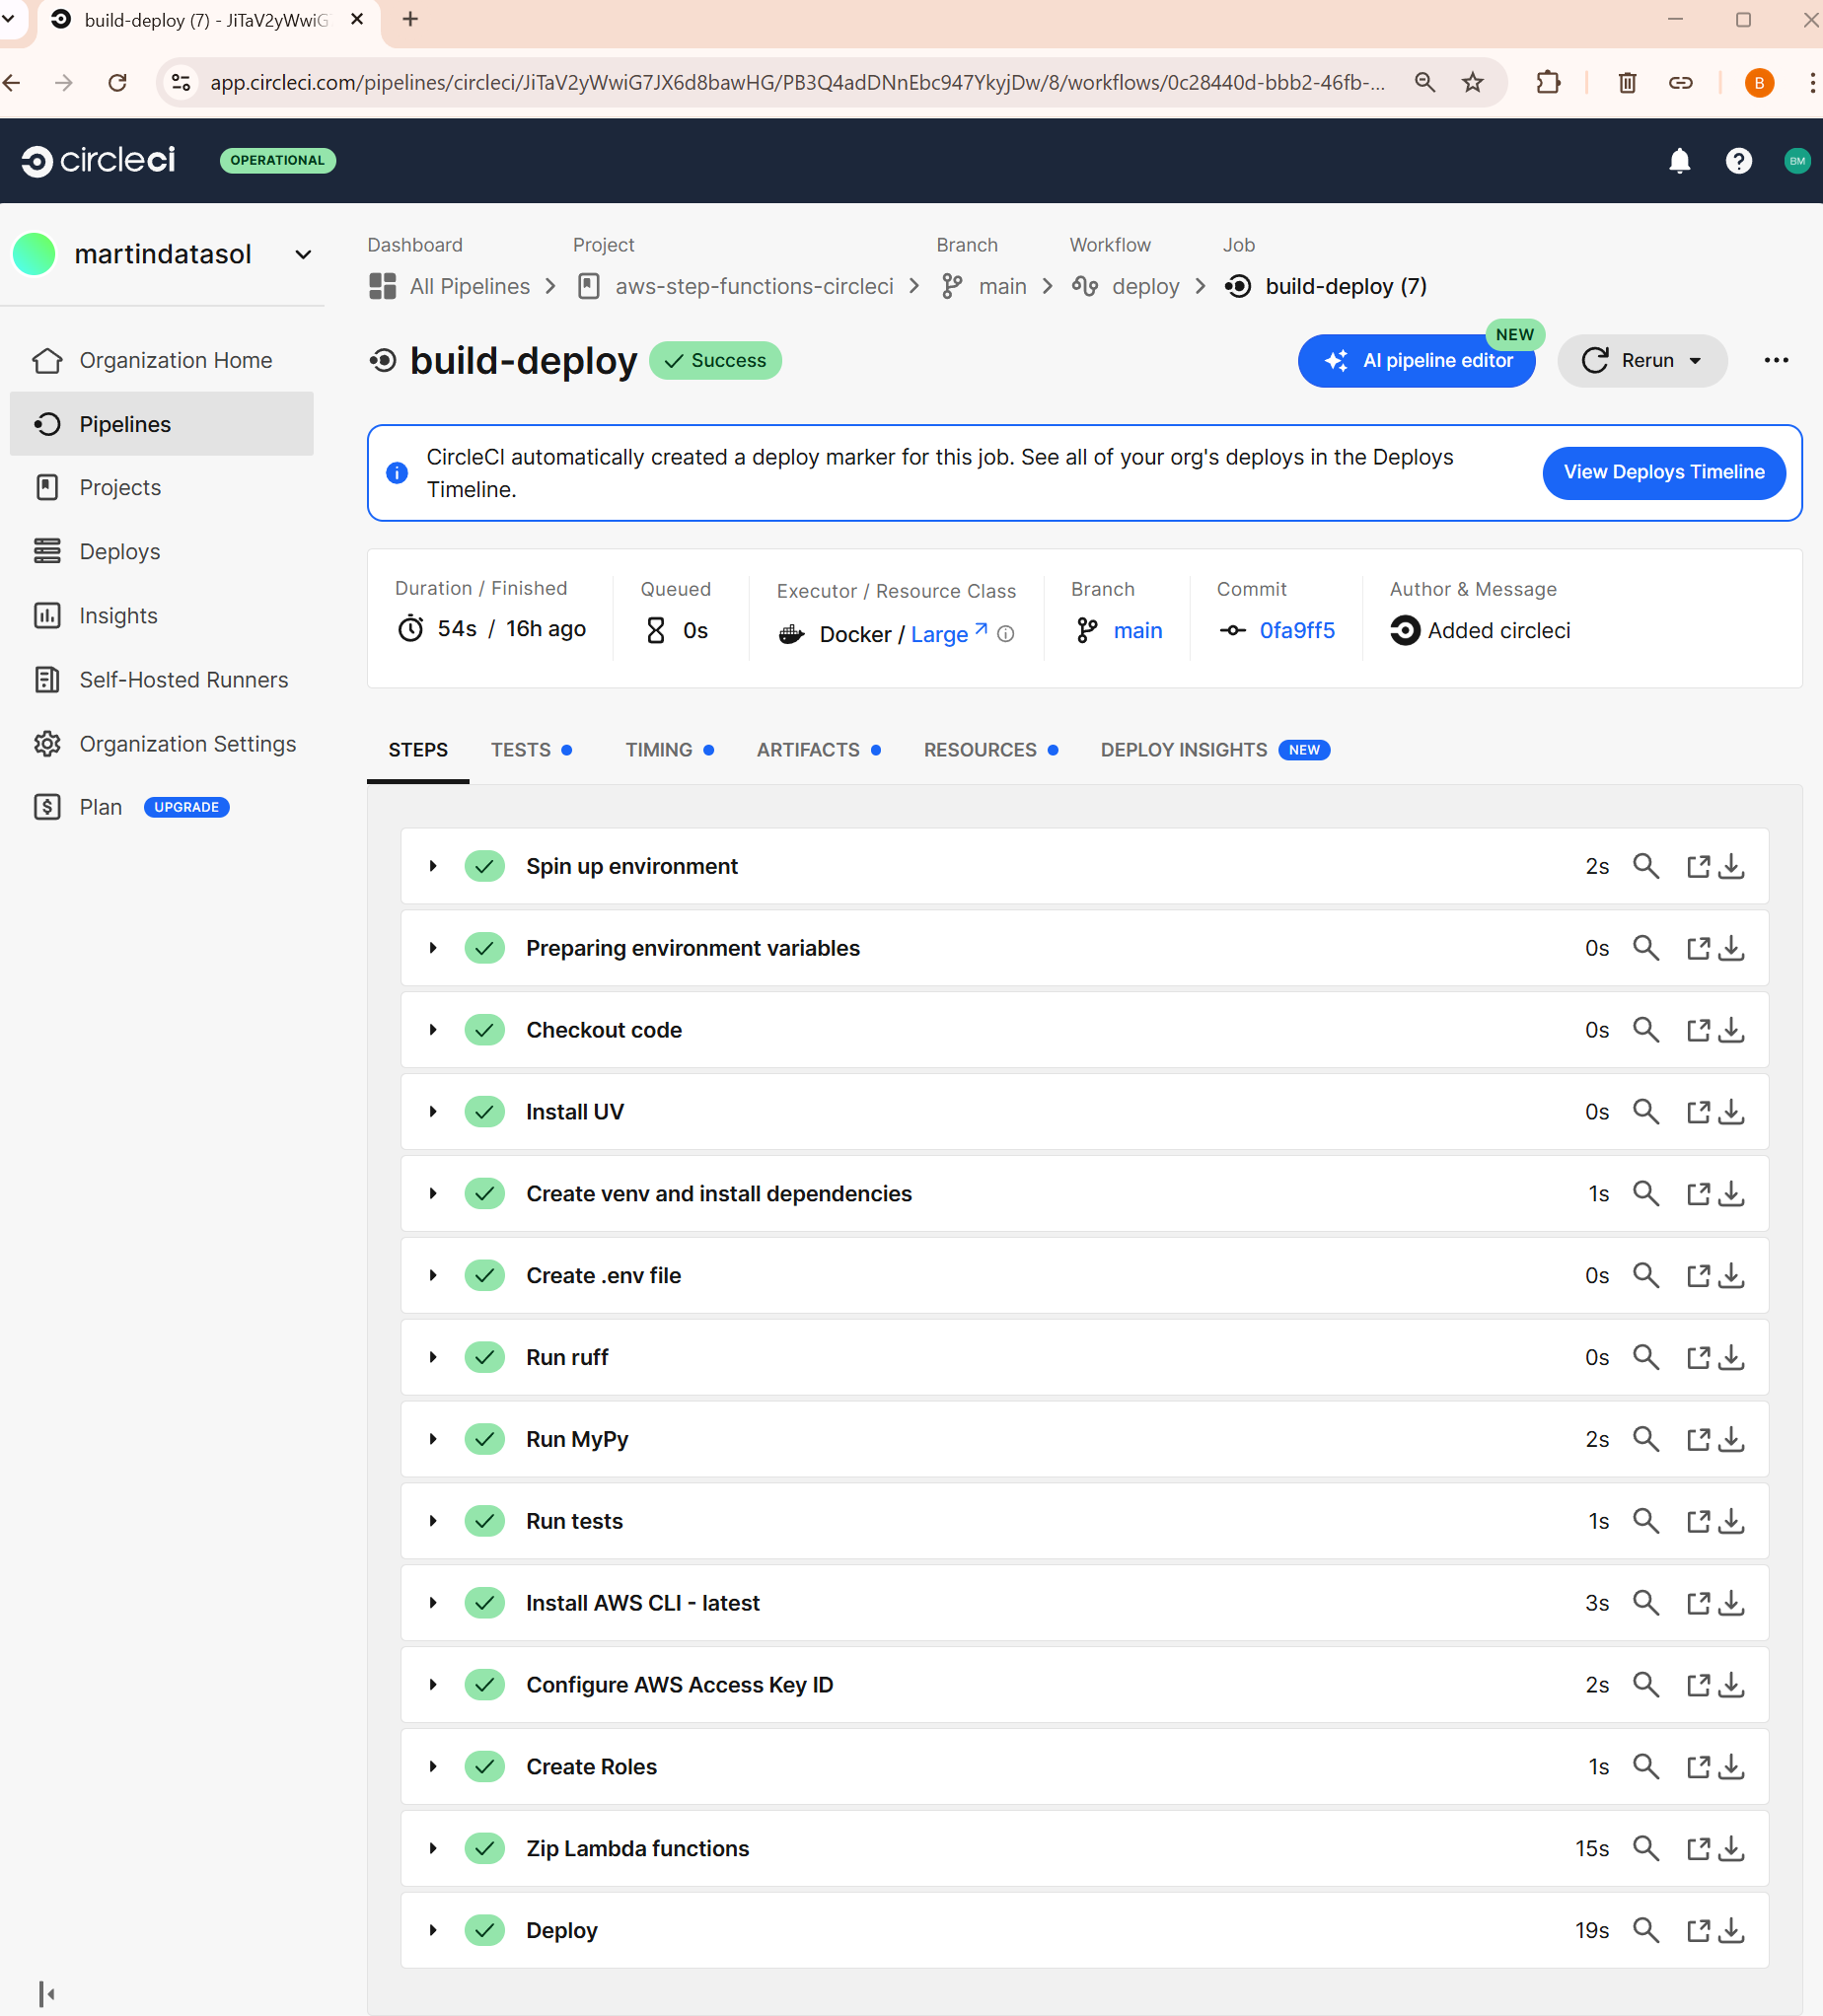Open commit 0fa9ff5 link
Image resolution: width=1823 pixels, height=2016 pixels.
click(1296, 630)
